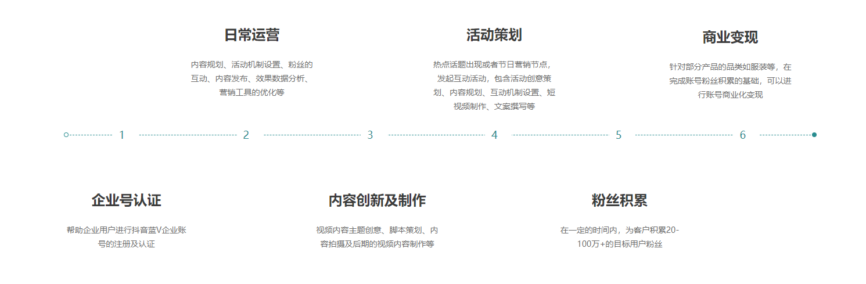This screenshot has height=284, width=866.
Task: Click the 企业号认证 heading
Action: [126, 201]
